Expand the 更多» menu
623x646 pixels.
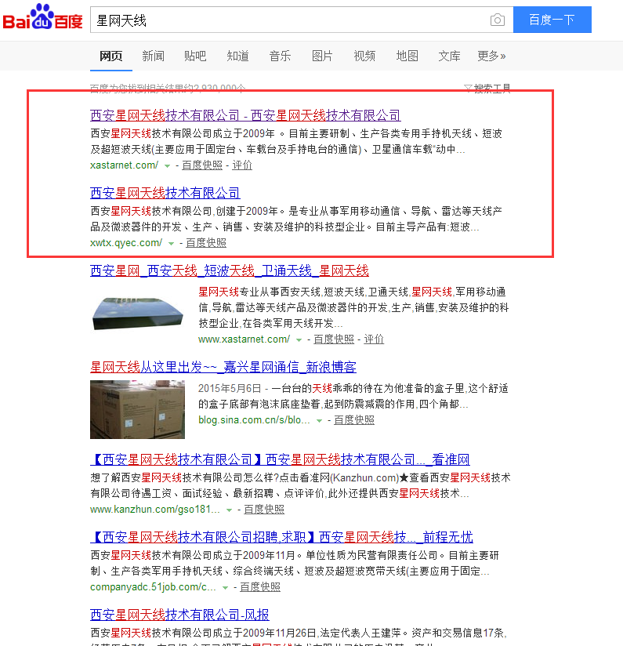pyautogui.click(x=491, y=56)
